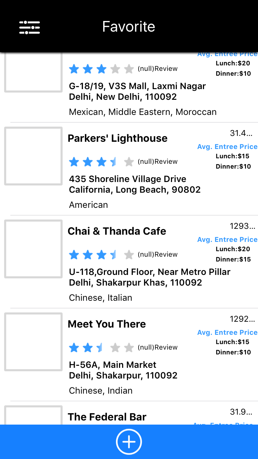
Task: Tap Avg. Entree Price for Meet You There
Action: [227, 332]
